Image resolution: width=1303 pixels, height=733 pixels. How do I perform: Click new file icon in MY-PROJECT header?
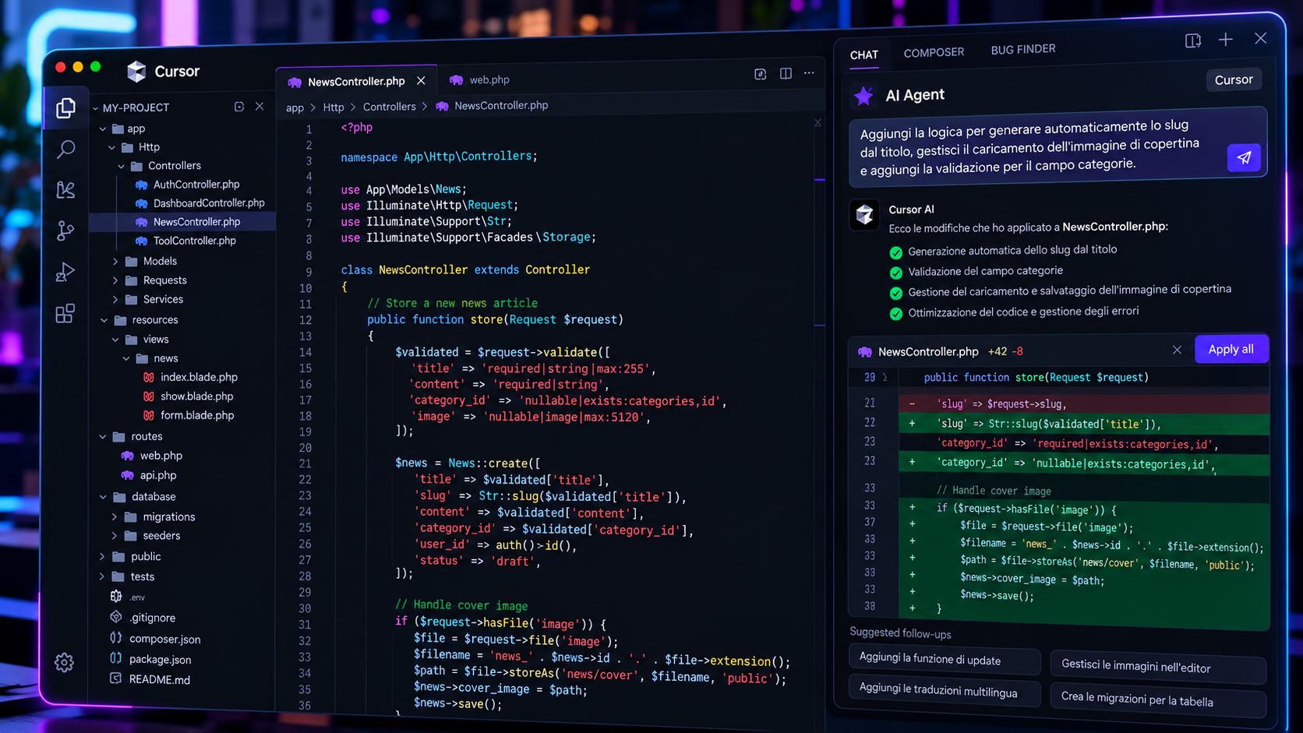pyautogui.click(x=239, y=107)
